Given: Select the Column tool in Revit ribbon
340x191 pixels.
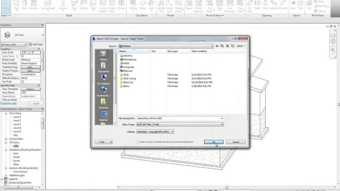Looking at the screenshot, I should tap(63, 6).
